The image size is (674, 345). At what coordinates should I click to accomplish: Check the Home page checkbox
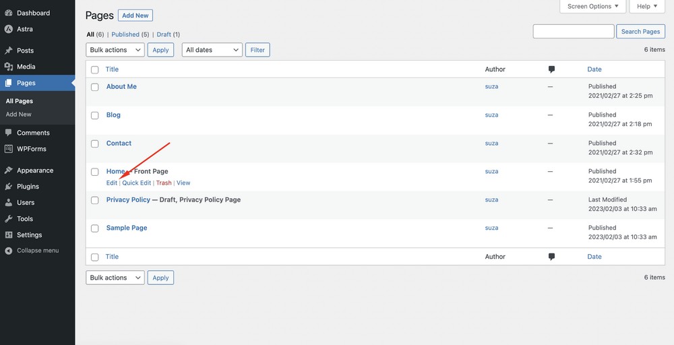point(95,172)
